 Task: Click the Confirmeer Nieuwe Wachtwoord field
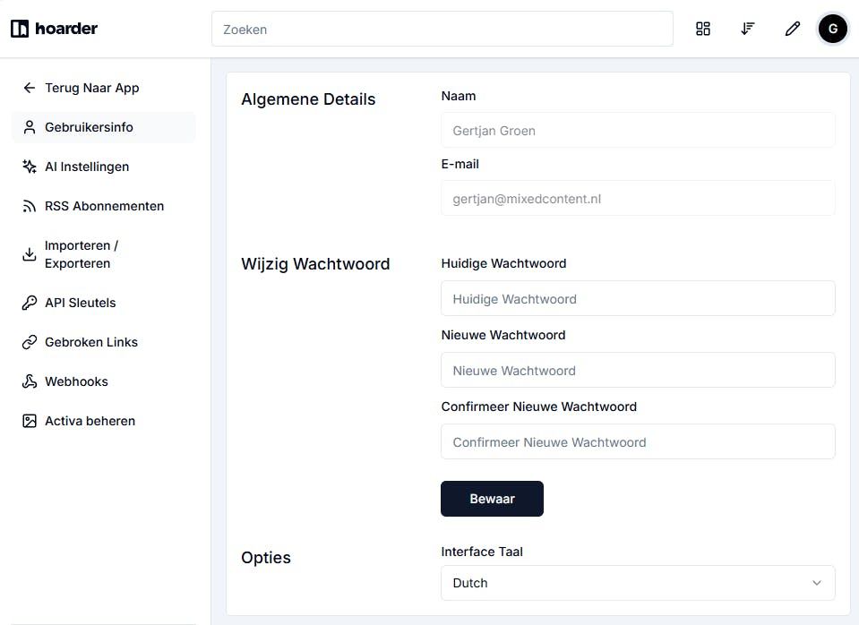tap(638, 442)
